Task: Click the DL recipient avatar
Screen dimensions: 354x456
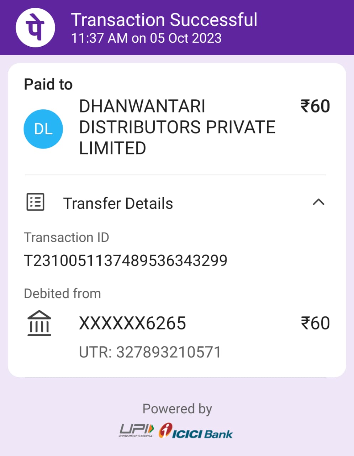Action: click(x=43, y=129)
